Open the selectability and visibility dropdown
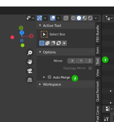This screenshot has width=114, height=122. pos(30,18)
